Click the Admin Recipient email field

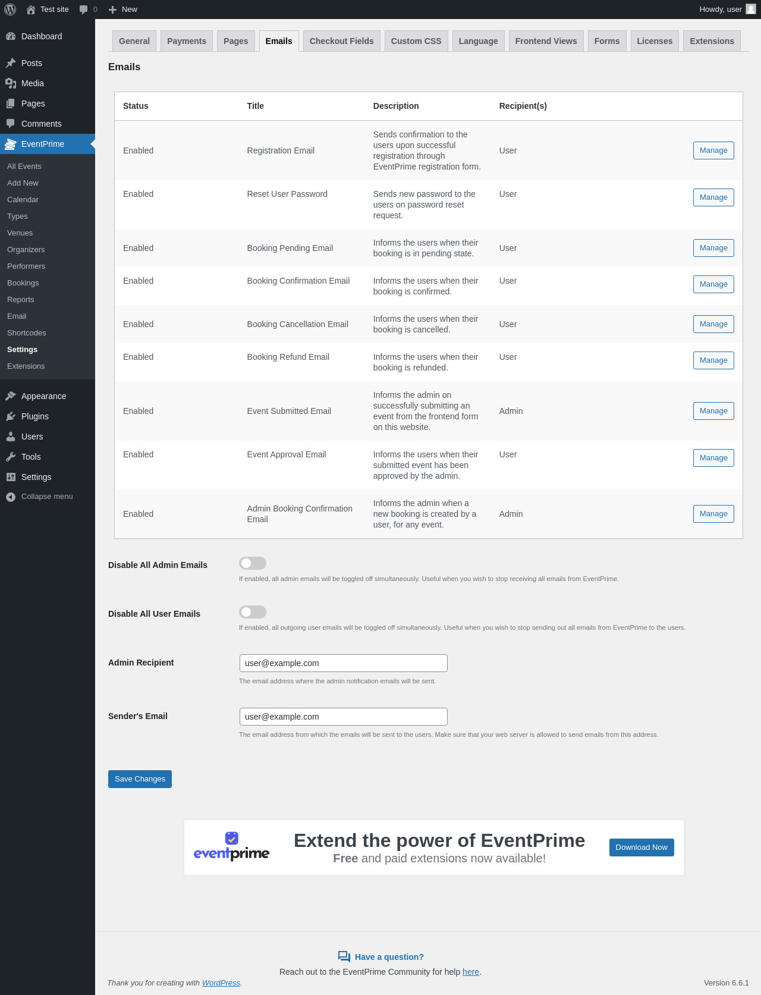pos(343,663)
